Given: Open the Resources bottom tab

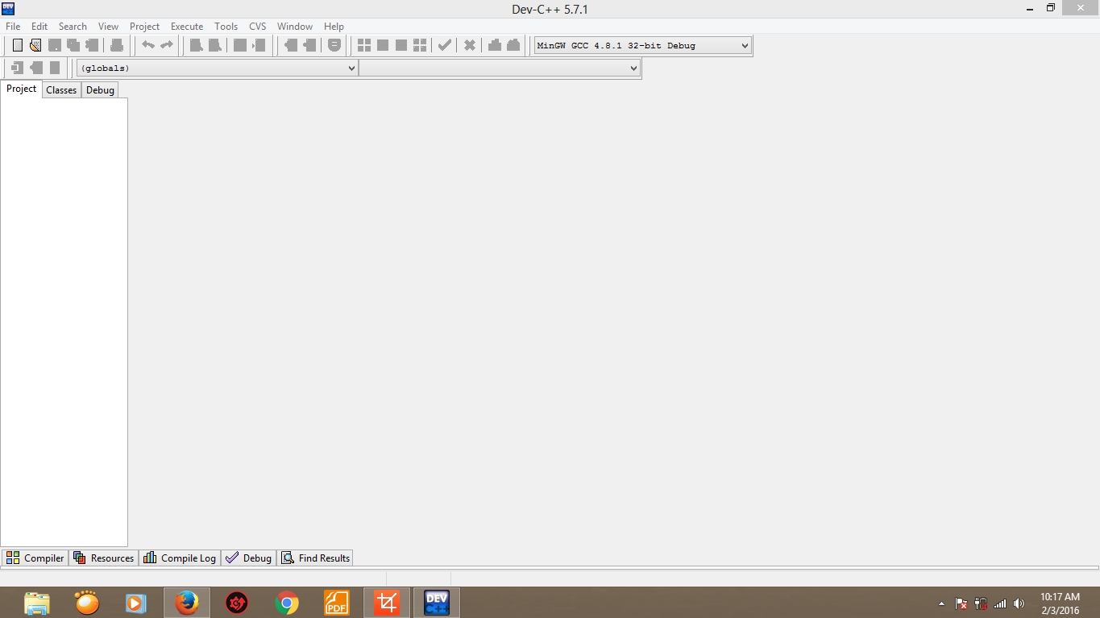Looking at the screenshot, I should (x=104, y=558).
